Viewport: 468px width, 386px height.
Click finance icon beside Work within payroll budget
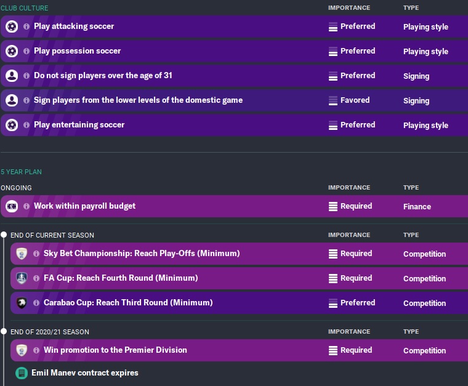pos(12,206)
